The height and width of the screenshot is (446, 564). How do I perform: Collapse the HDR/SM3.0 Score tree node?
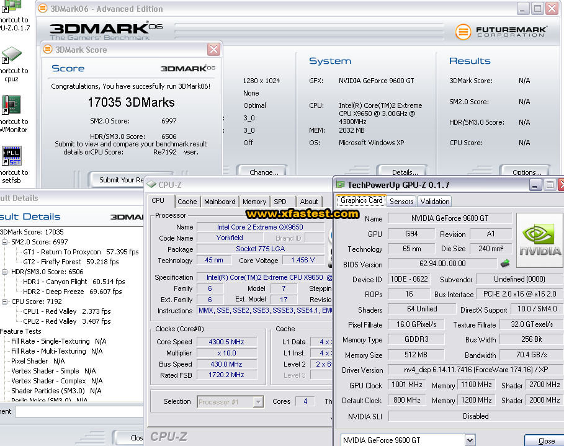(6, 272)
